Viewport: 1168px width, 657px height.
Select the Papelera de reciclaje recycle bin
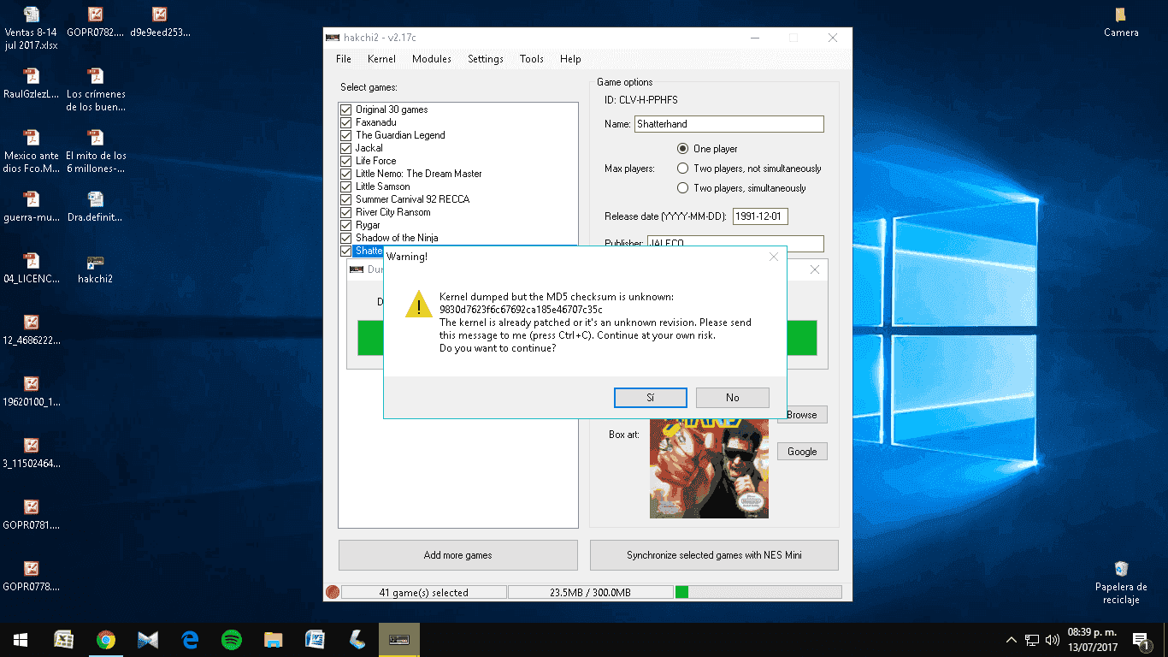pyautogui.click(x=1121, y=582)
